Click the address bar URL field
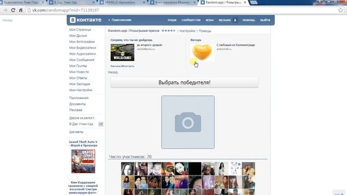This screenshot has width=347, height=195. 184,10
